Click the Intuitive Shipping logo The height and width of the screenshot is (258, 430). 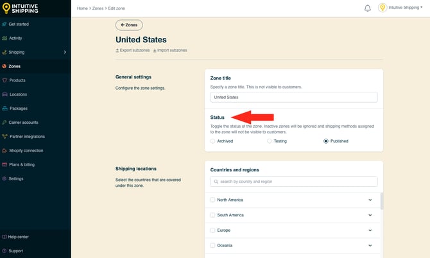(x=20, y=8)
